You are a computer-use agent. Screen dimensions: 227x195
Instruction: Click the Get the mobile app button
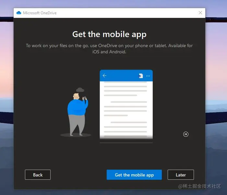pyautogui.click(x=134, y=175)
